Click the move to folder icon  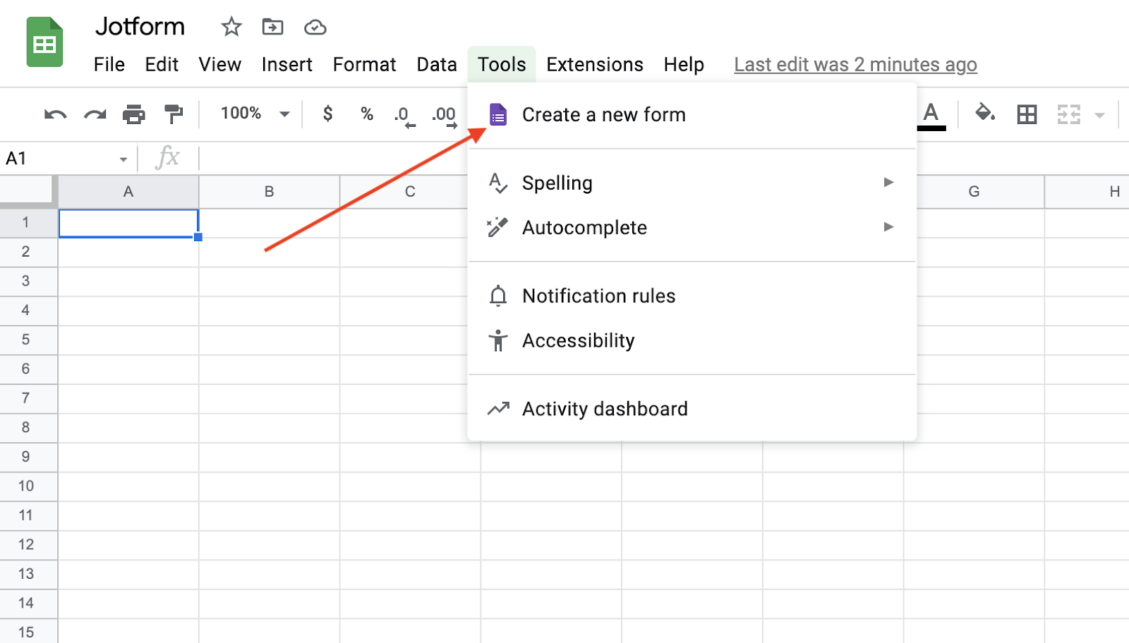272,27
